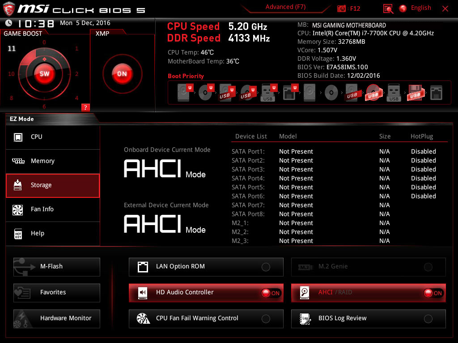Click 'External Device Current Mode' label
Image resolution: width=458 pixels, height=343 pixels.
tap(166, 205)
